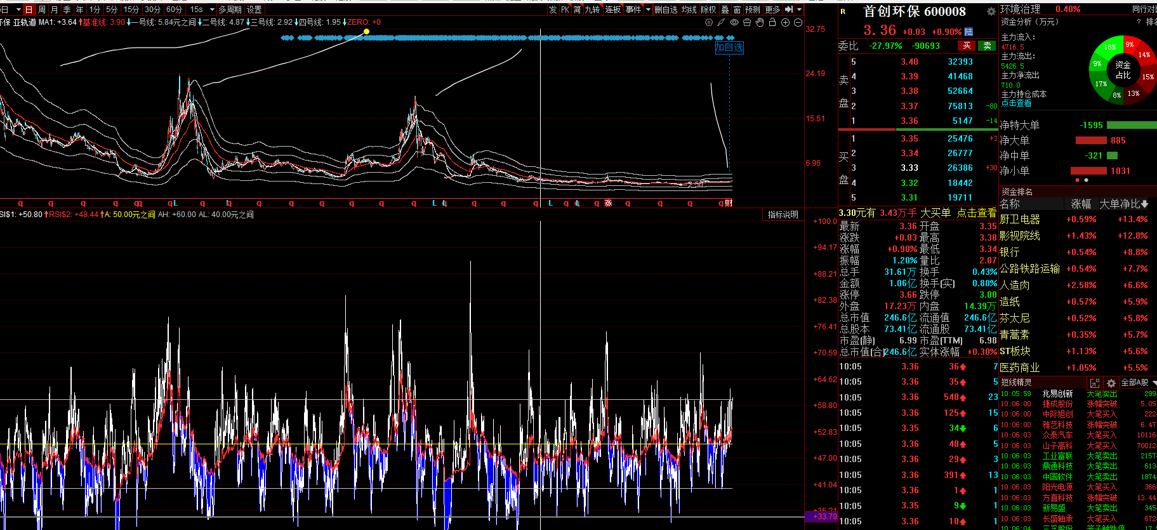Click 删自选 to remove from watchlist

pos(666,10)
